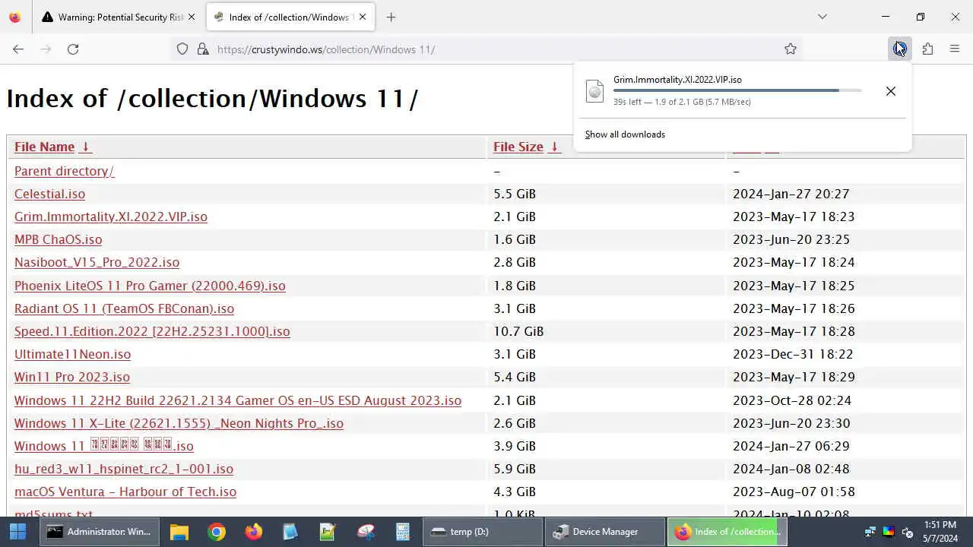Download Speed.11.Edition.2022 iso
The image size is (973, 547).
pos(152,331)
